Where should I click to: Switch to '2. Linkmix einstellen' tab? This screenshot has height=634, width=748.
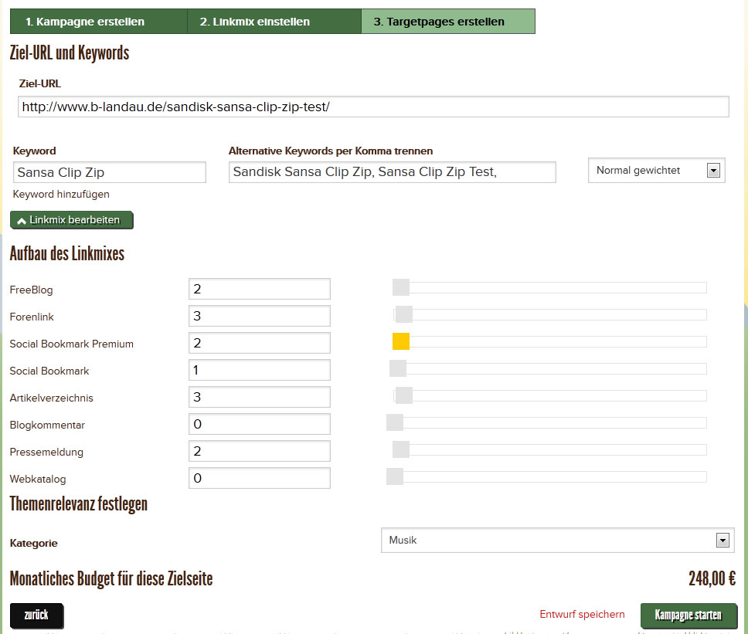[274, 22]
